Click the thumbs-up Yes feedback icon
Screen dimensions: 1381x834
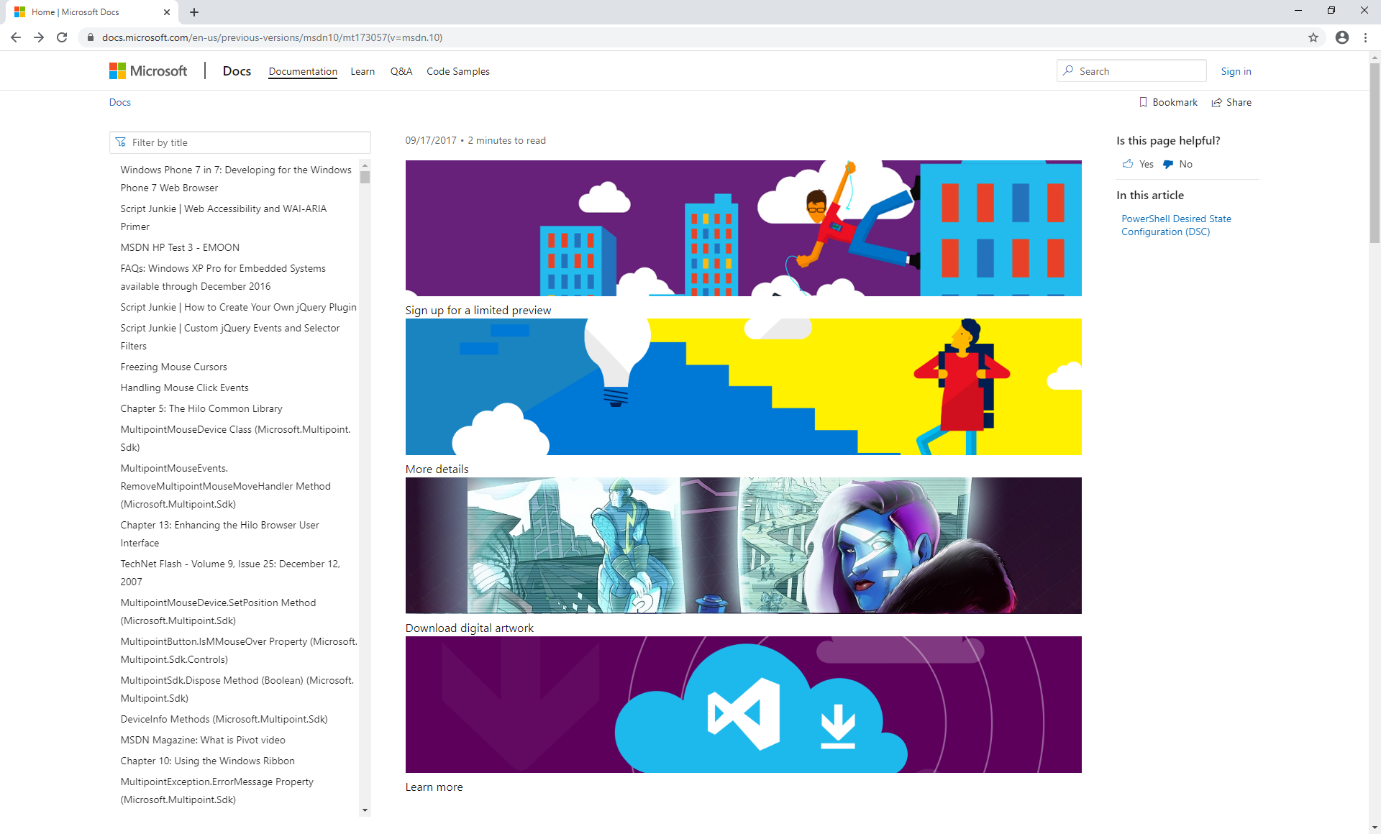[x=1129, y=164]
